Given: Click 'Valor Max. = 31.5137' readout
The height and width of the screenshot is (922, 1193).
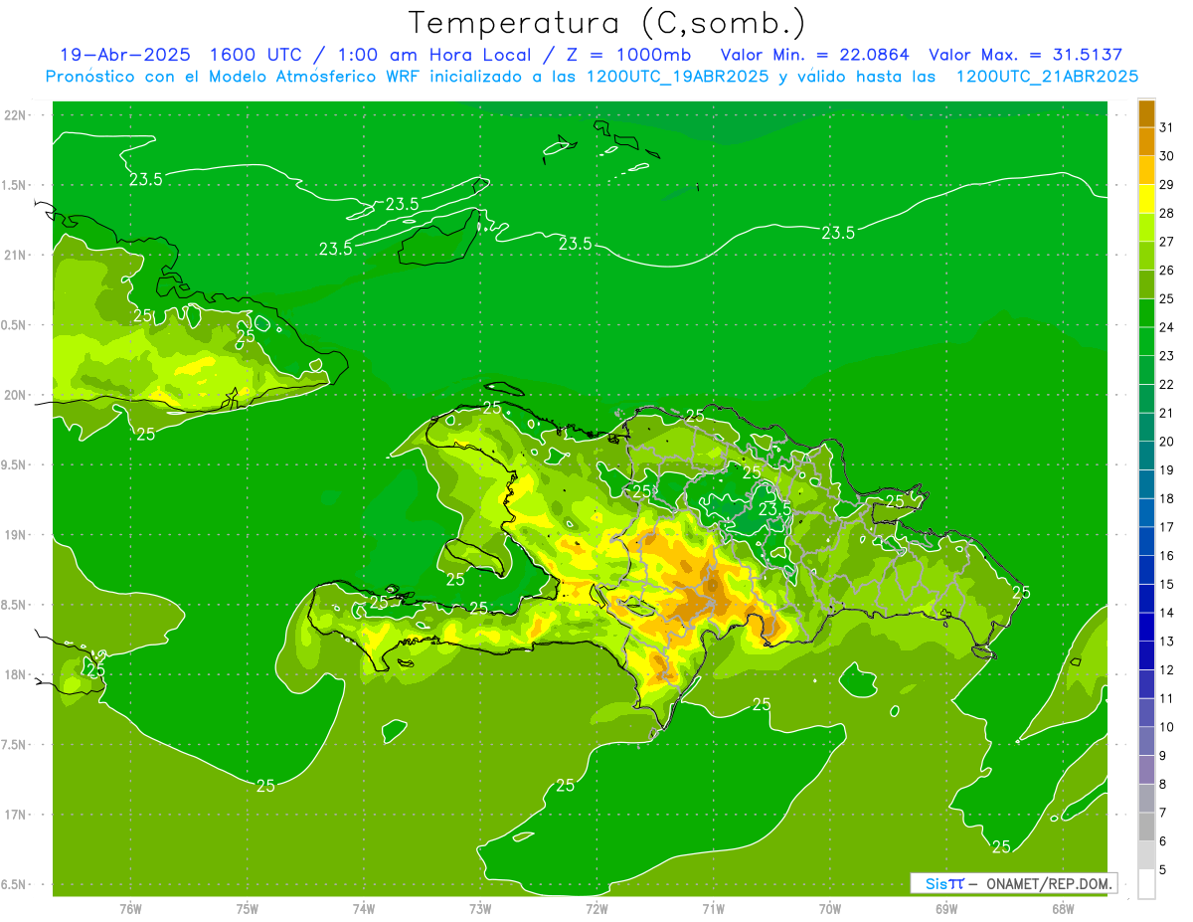Looking at the screenshot, I should 1026,55.
